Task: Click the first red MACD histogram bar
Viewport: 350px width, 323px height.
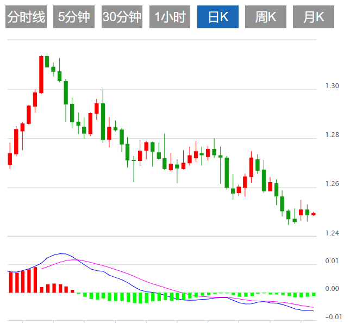Action: click(10, 282)
